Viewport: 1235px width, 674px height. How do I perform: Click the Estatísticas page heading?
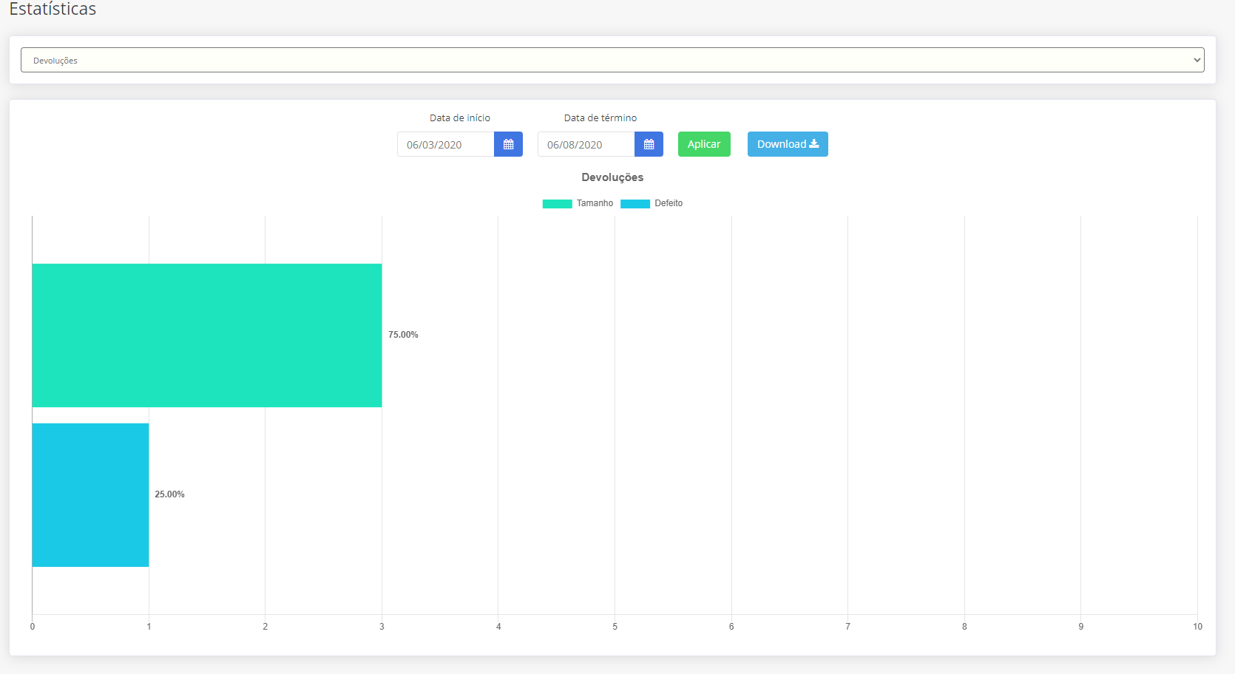[x=53, y=10]
